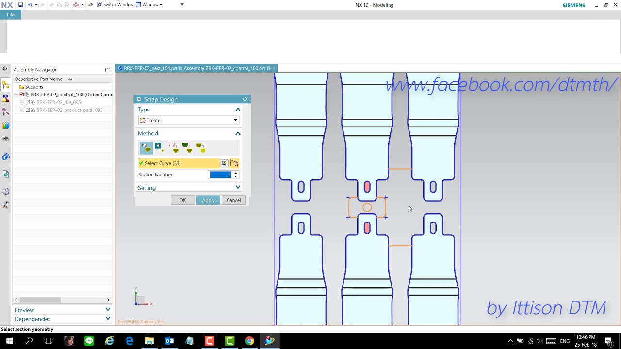Open File Explorer from the taskbar
This screenshot has height=349, width=621.
(x=149, y=341)
